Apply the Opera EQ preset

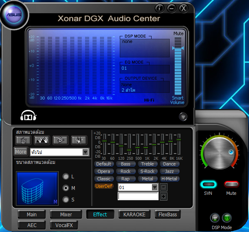point(104,171)
